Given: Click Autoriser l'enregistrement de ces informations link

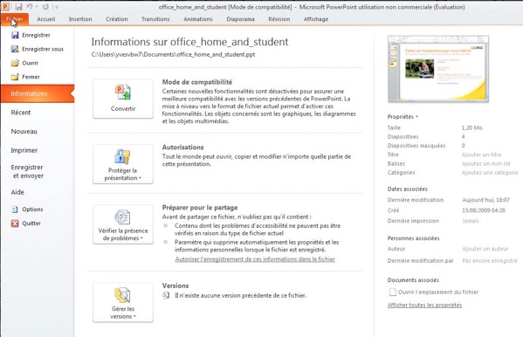Looking at the screenshot, I should [255, 259].
